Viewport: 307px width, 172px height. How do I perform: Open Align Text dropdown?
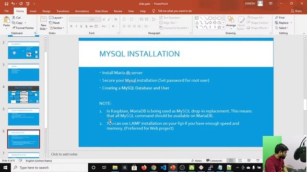[x=168, y=23]
